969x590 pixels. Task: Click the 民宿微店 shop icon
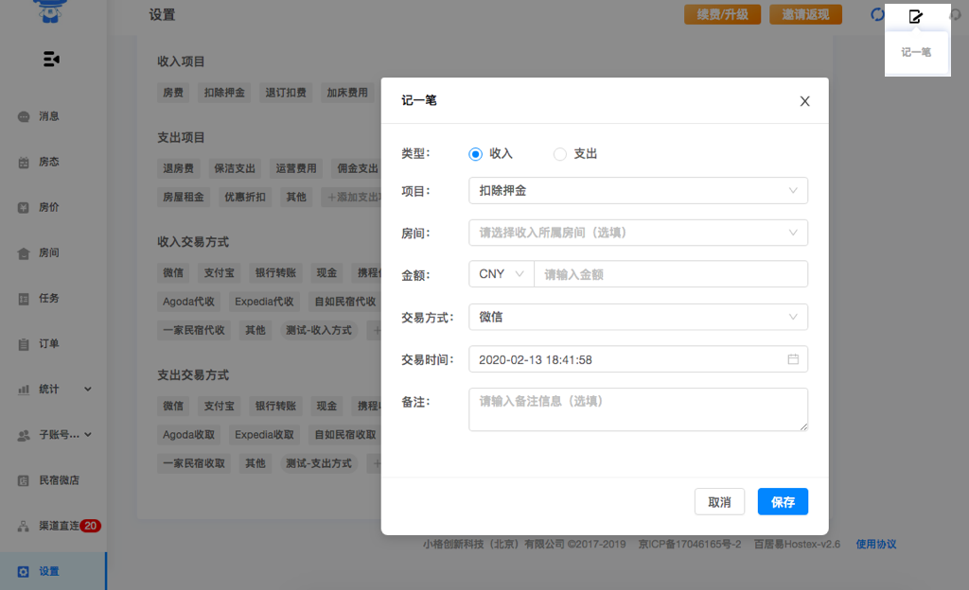(24, 480)
